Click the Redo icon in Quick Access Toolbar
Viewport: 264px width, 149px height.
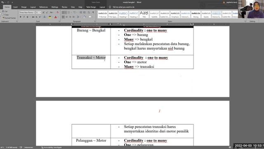pos(8,2)
